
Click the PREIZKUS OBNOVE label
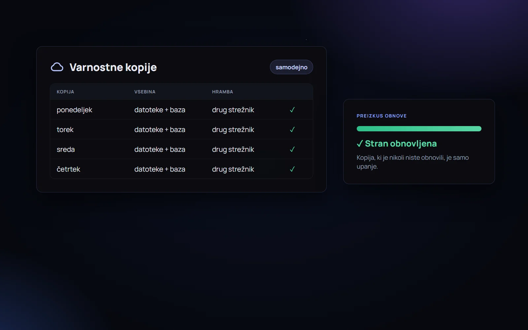coord(381,116)
